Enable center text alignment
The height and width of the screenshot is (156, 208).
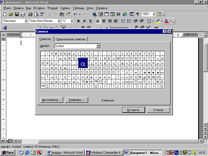click(x=104, y=21)
